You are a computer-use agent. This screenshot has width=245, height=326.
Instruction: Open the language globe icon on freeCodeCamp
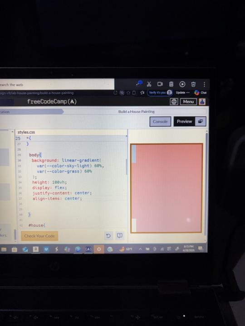pos(174,102)
